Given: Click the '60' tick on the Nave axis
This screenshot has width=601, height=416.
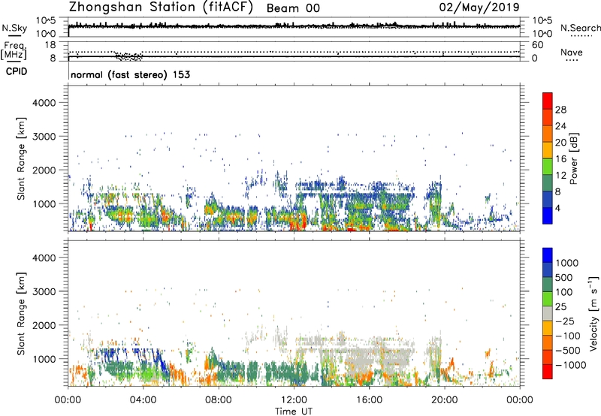Looking at the screenshot, I should [537, 45].
